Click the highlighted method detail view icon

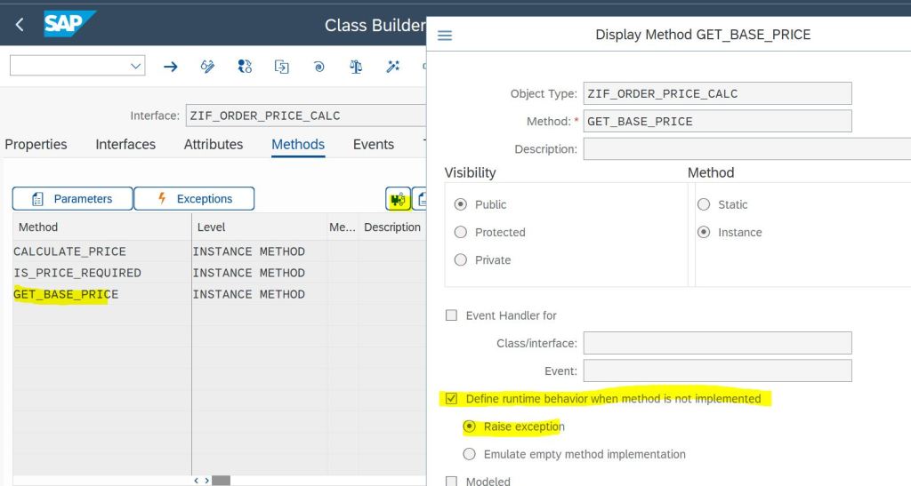(x=398, y=200)
